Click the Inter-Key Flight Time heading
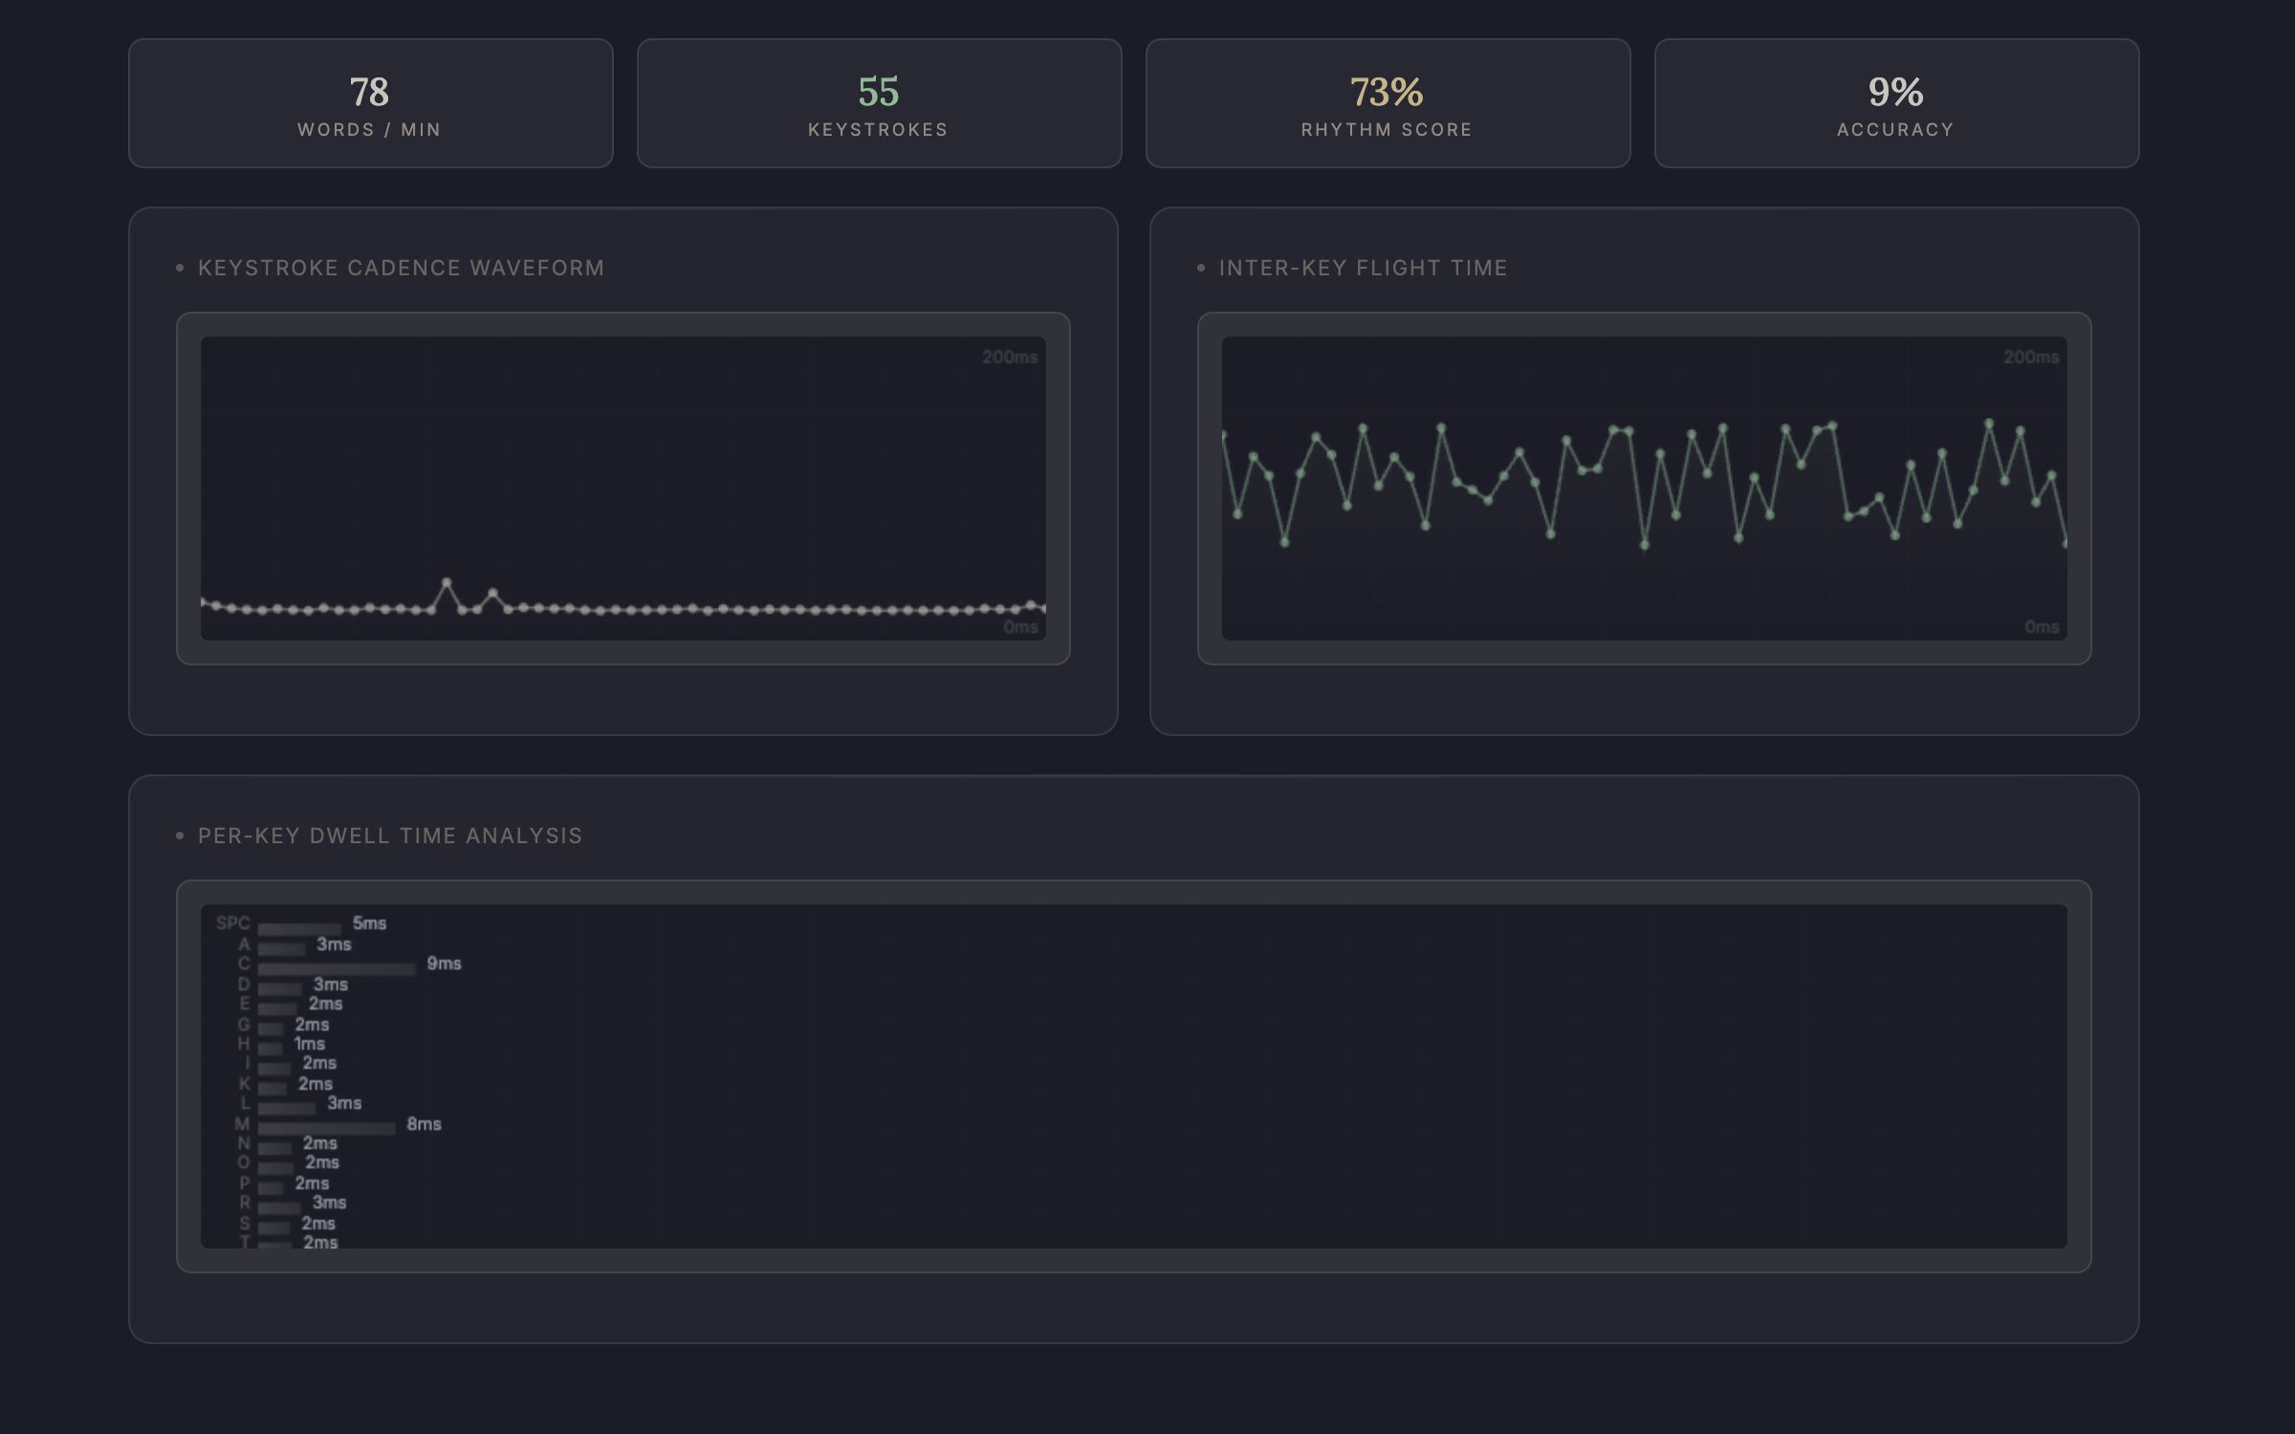The width and height of the screenshot is (2295, 1434). 1363,268
